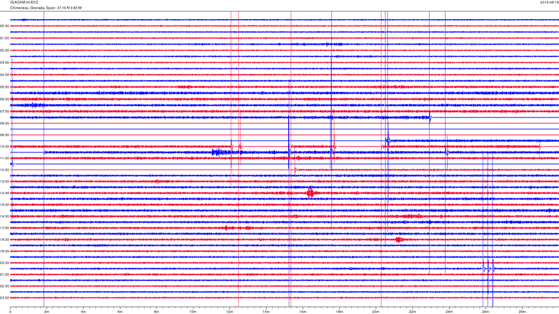This screenshot has height=314, width=559.
Task: Inspect the red seismic burst on the 14:30 trace
Action: point(310,193)
